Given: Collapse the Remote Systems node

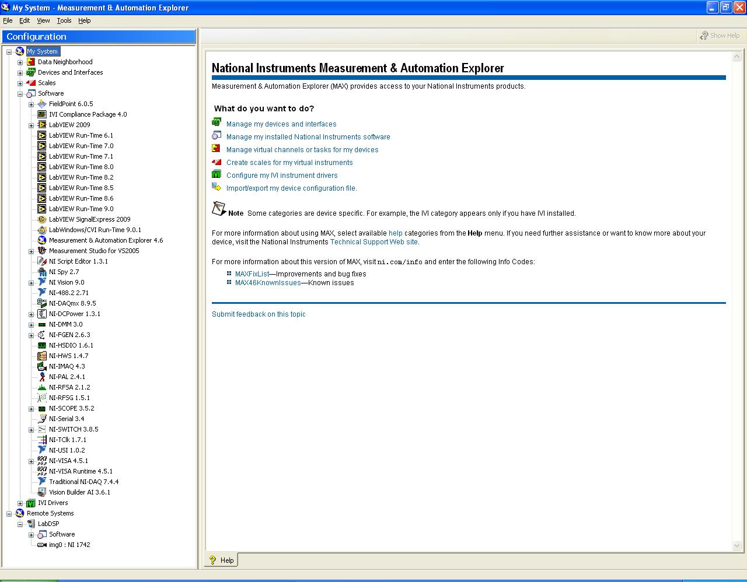Looking at the screenshot, I should (x=9, y=514).
